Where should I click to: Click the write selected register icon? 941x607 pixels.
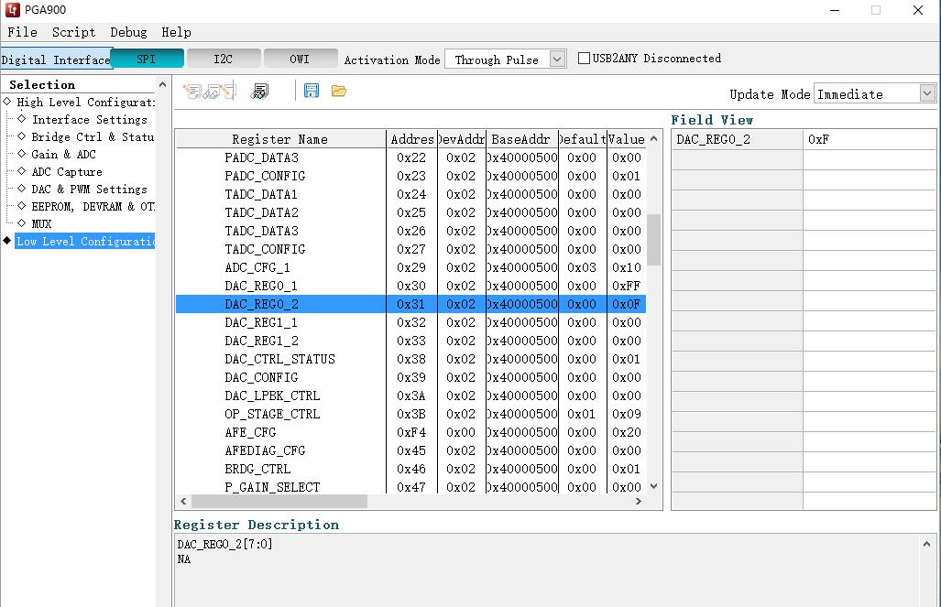[x=192, y=92]
